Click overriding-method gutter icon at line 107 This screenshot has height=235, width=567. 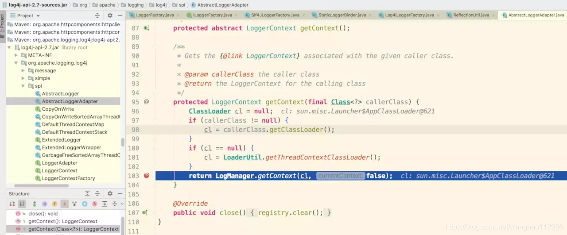(146, 212)
